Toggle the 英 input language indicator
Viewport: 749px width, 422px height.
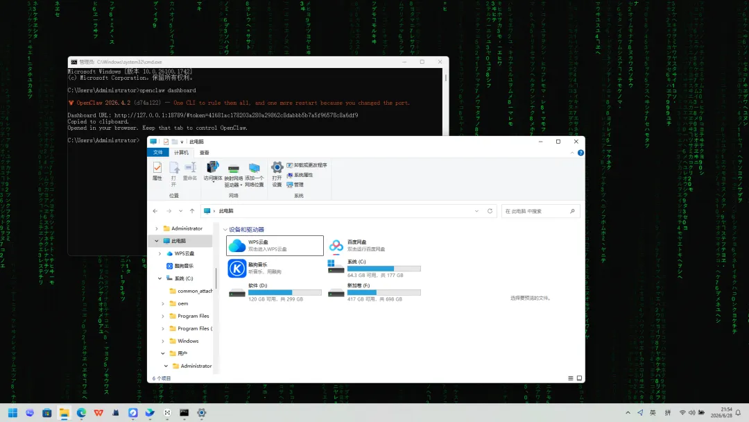point(653,413)
